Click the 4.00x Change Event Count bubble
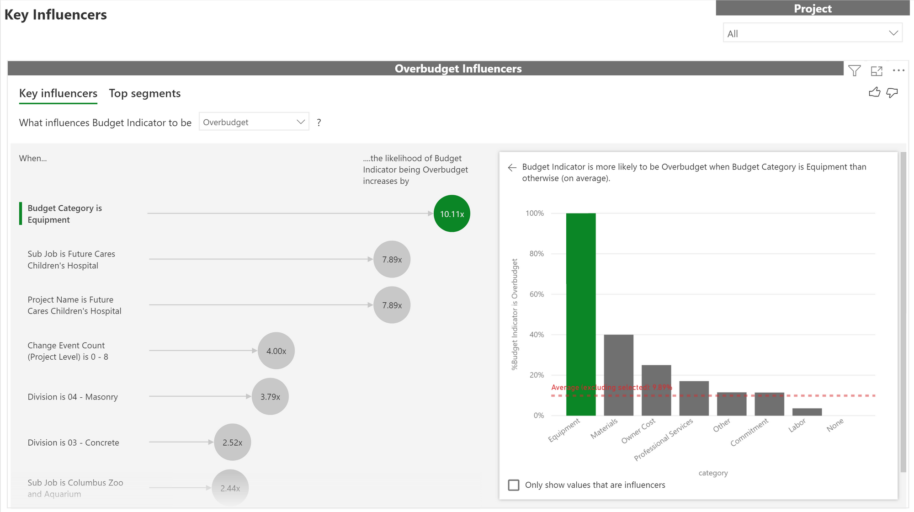 coord(276,351)
